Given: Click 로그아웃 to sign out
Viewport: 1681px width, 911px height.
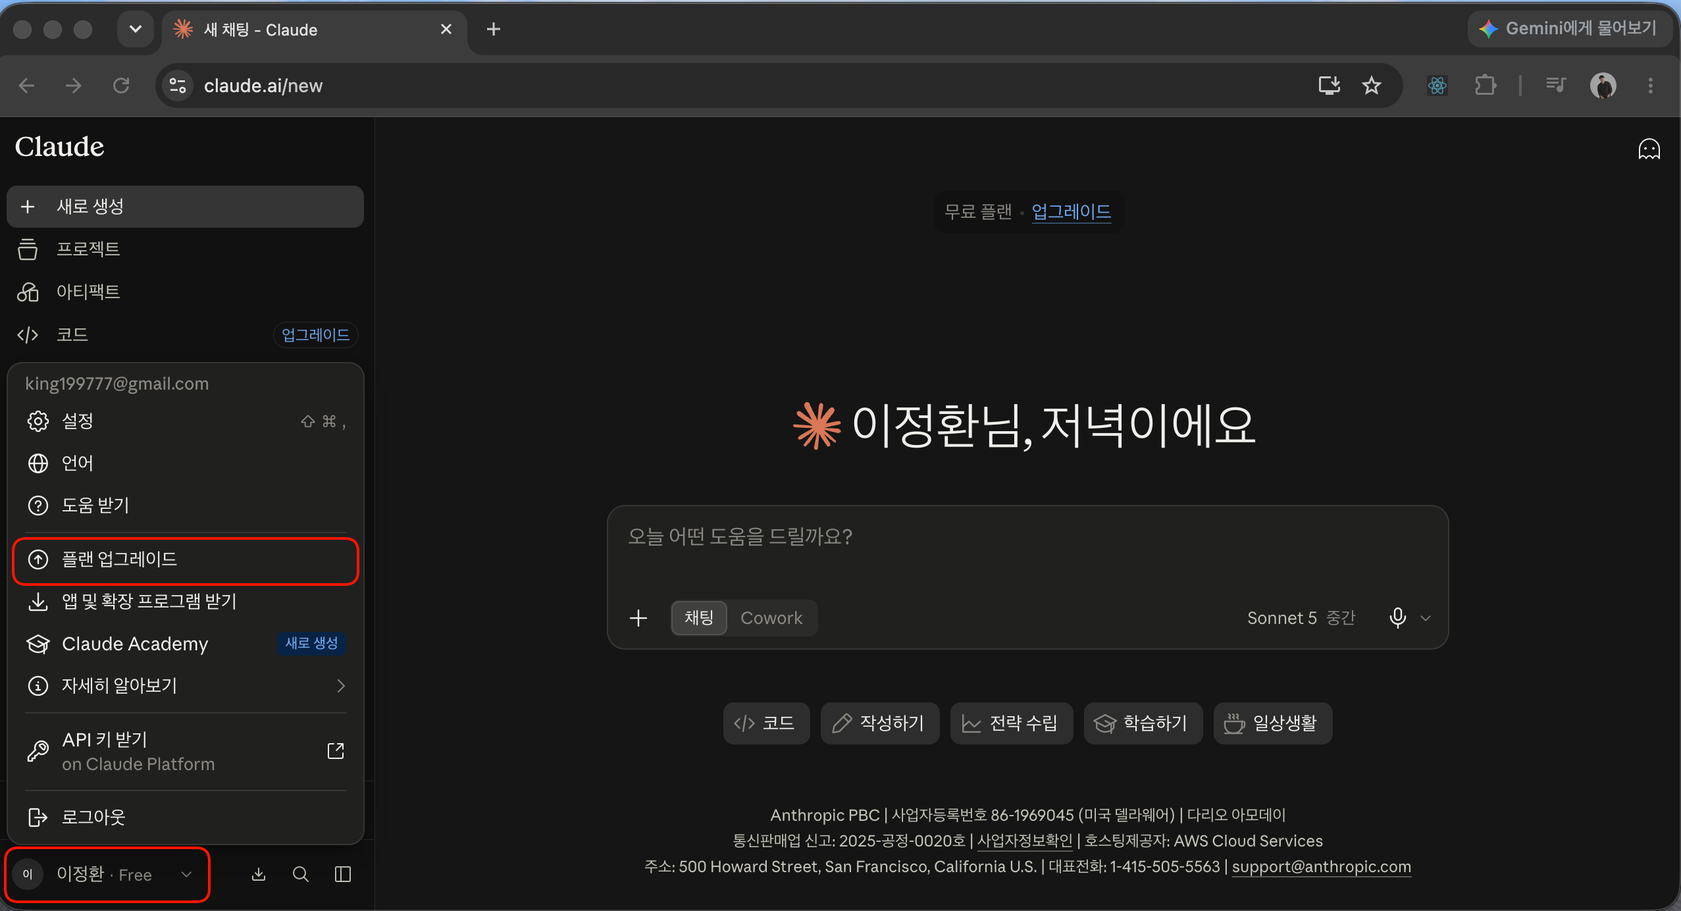Looking at the screenshot, I should 186,817.
